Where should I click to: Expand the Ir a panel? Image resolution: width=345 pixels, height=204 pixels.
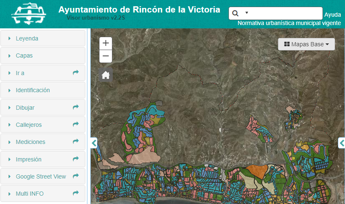coord(43,73)
